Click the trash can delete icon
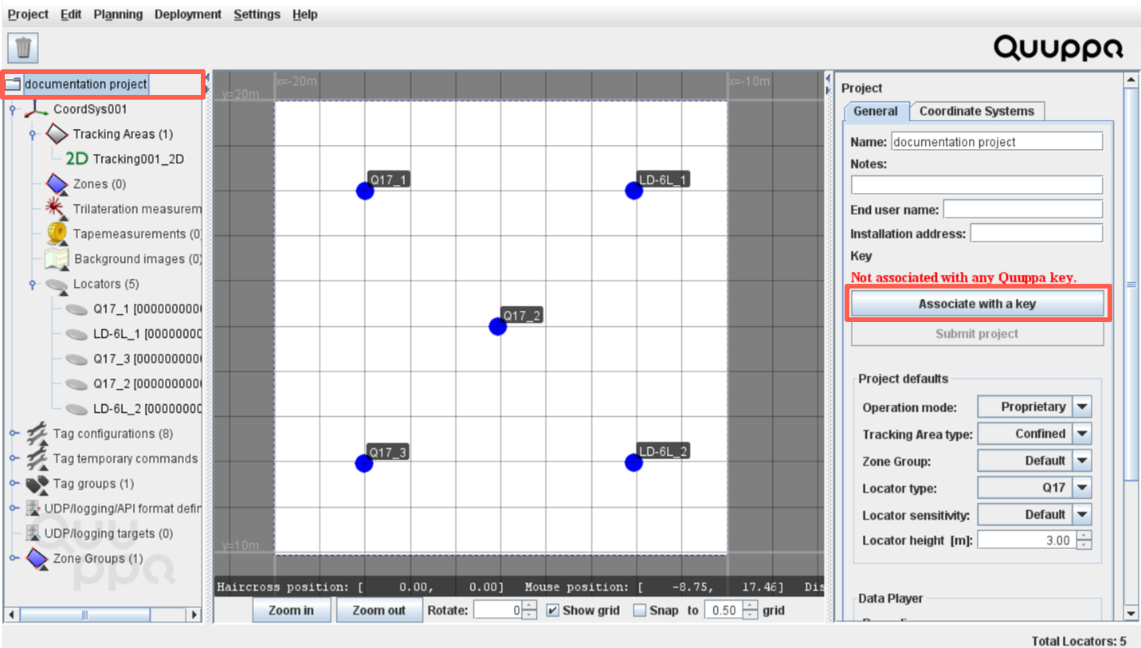This screenshot has height=648, width=1141. (x=23, y=47)
